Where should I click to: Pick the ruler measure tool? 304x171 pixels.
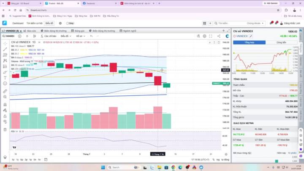click(5, 91)
